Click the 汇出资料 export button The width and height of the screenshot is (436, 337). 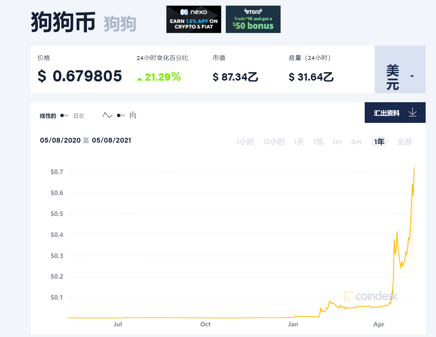click(x=386, y=113)
